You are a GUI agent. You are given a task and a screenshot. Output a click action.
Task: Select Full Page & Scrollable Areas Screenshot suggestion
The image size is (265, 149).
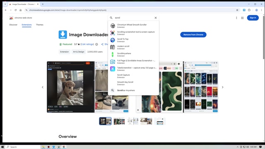[x=133, y=62]
